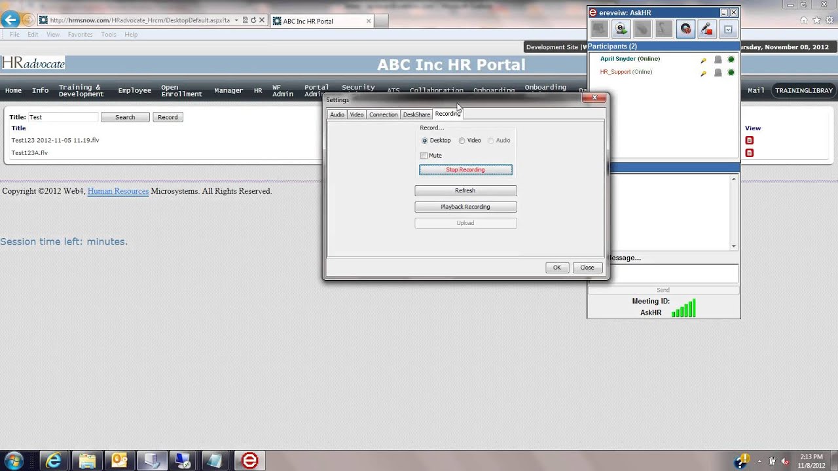
Task: Select the Audio recording radio button
Action: click(491, 141)
